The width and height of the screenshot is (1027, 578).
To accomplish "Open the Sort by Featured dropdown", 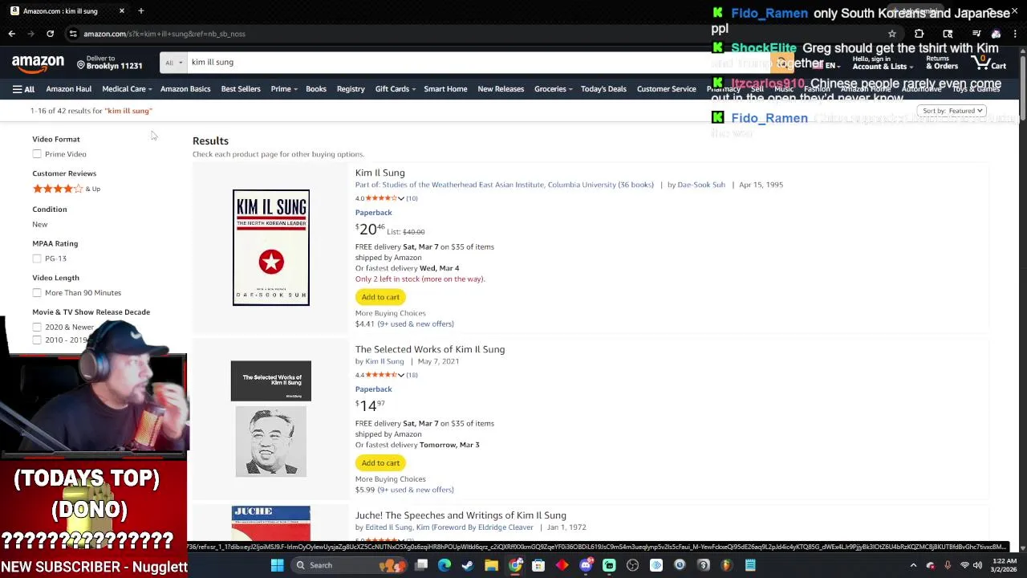I will 952,111.
